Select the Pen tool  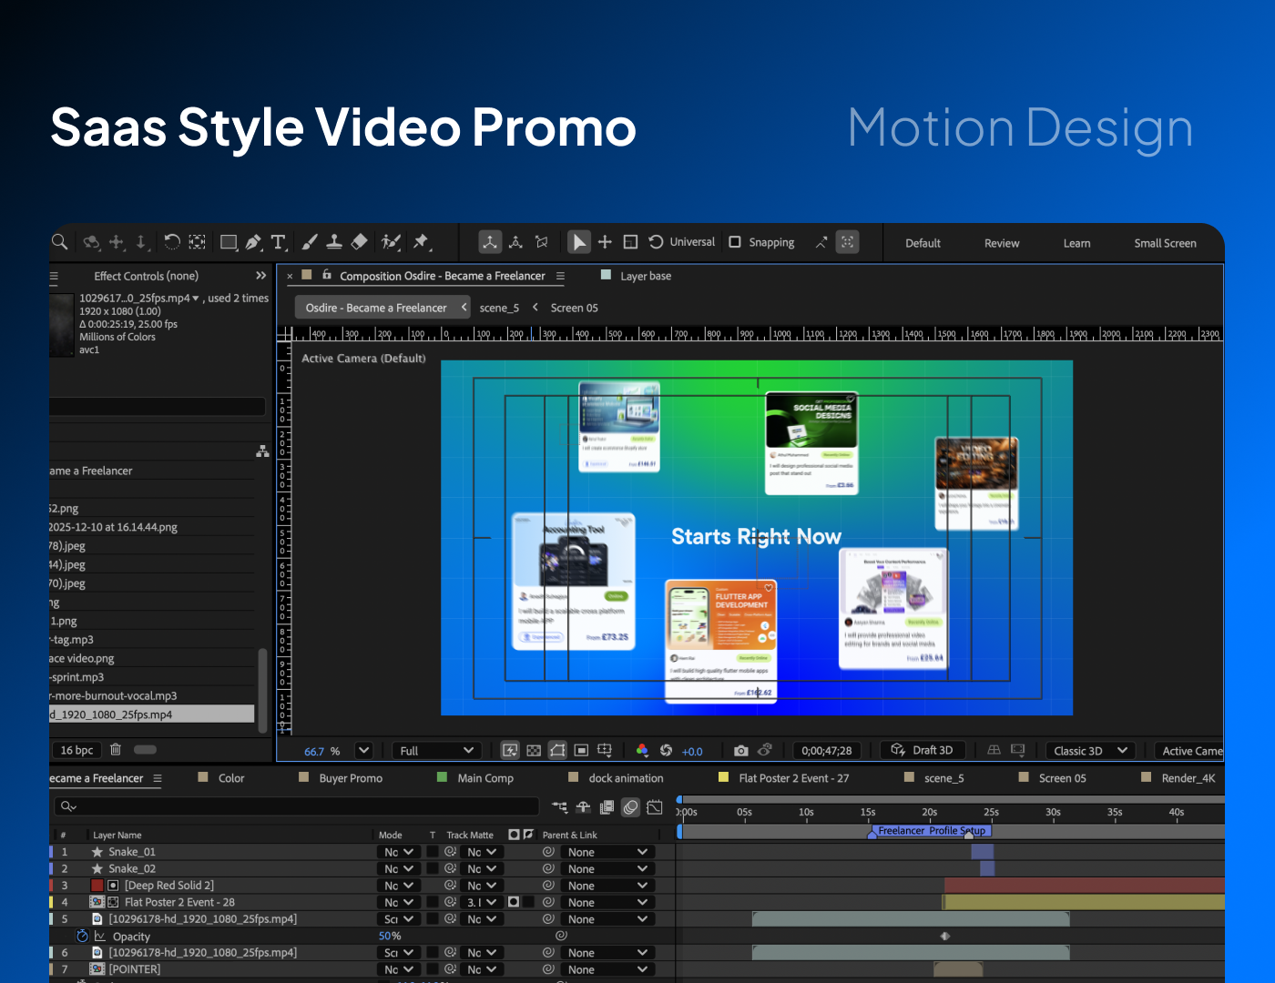click(x=253, y=242)
